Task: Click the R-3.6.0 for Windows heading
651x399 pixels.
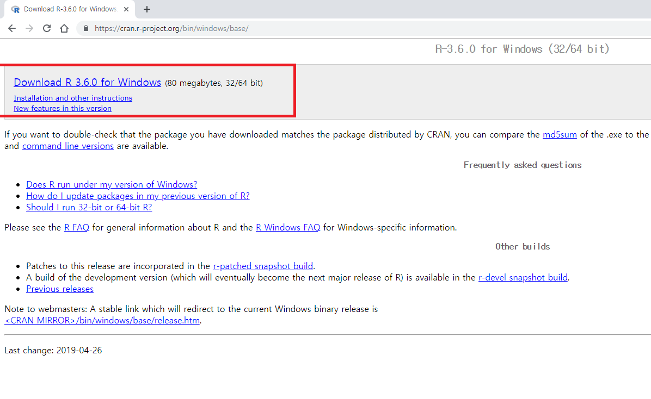Action: (523, 49)
